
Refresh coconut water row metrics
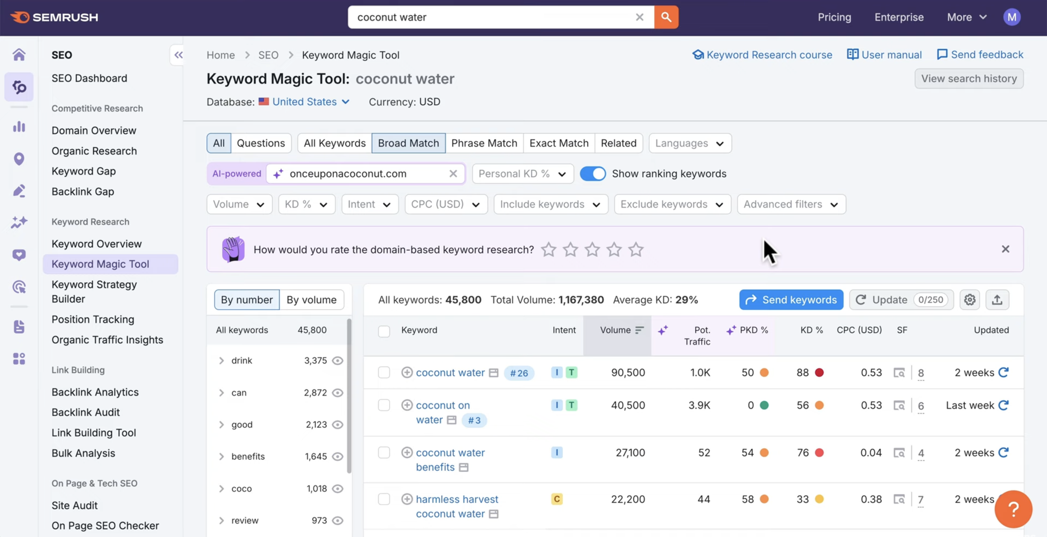[1003, 372]
